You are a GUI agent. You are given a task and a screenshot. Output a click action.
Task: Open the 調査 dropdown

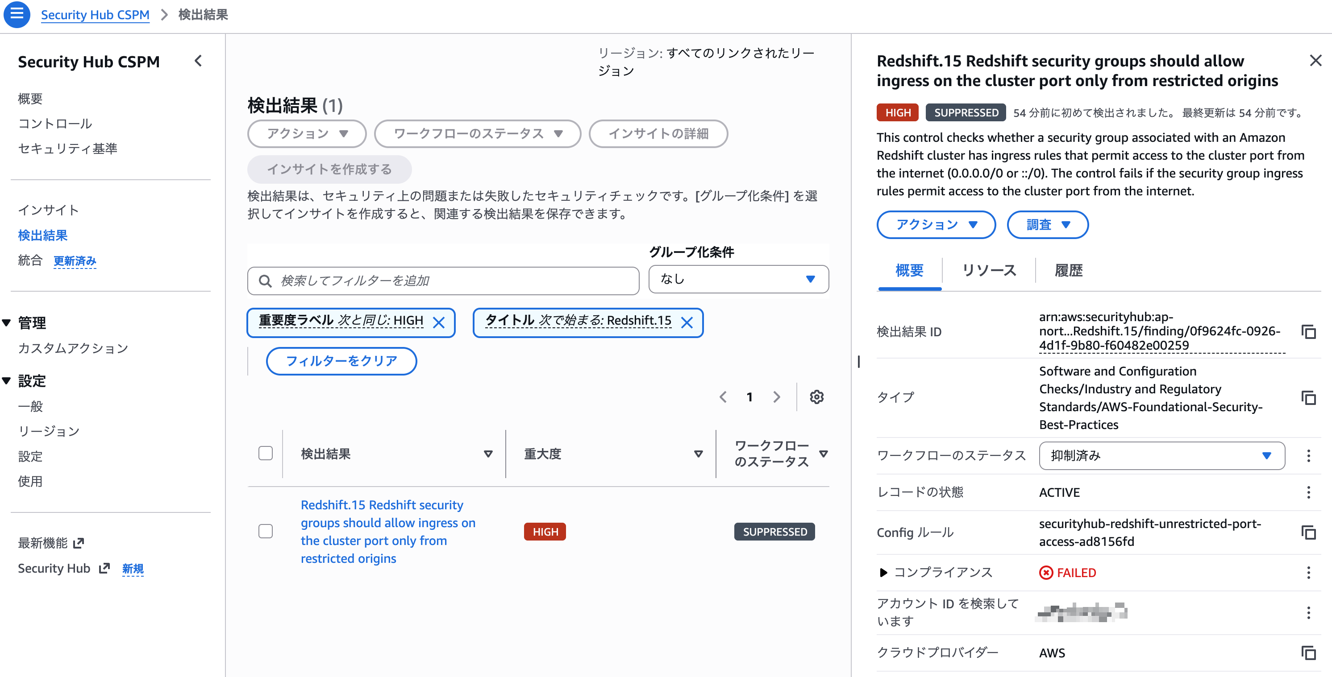(1048, 225)
